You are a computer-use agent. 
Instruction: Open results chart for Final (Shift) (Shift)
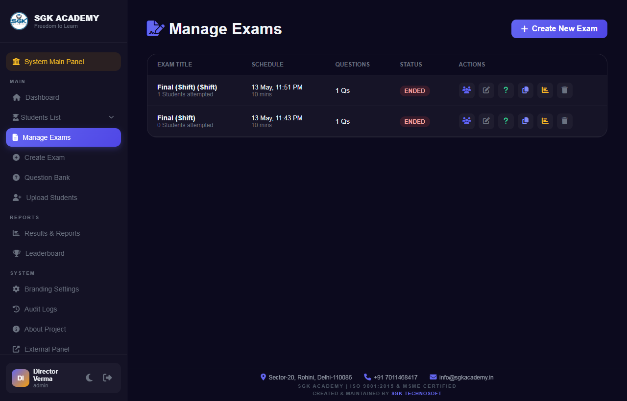(545, 90)
